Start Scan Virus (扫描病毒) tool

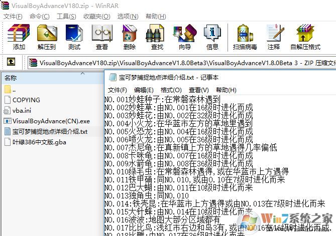click(x=245, y=33)
